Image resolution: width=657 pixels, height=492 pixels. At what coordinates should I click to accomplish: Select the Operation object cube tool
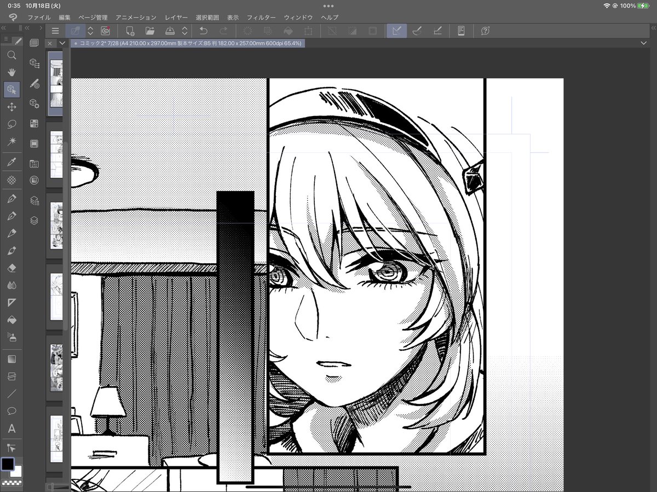click(x=11, y=89)
